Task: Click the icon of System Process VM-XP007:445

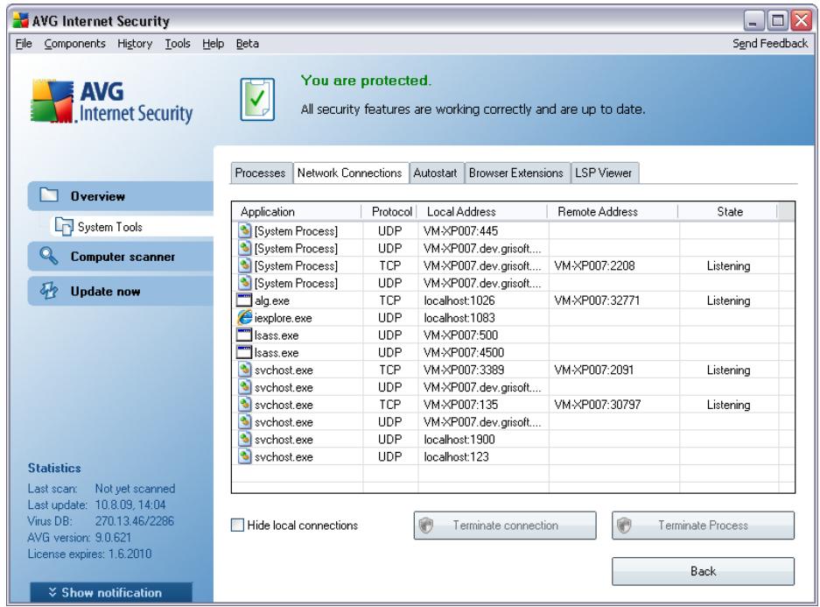Action: [x=244, y=230]
